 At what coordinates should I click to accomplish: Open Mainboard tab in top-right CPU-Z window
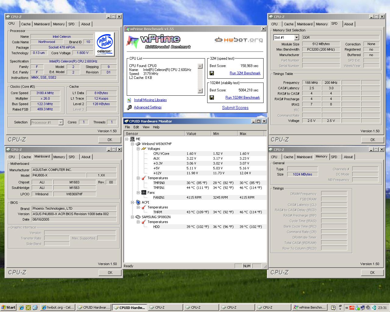tap(305, 24)
